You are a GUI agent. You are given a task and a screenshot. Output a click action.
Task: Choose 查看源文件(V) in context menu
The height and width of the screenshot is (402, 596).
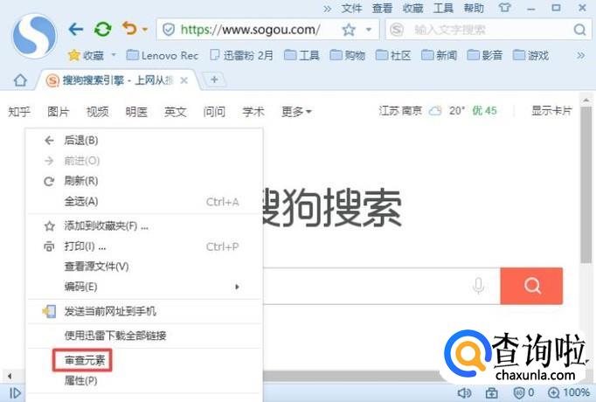tap(145, 267)
